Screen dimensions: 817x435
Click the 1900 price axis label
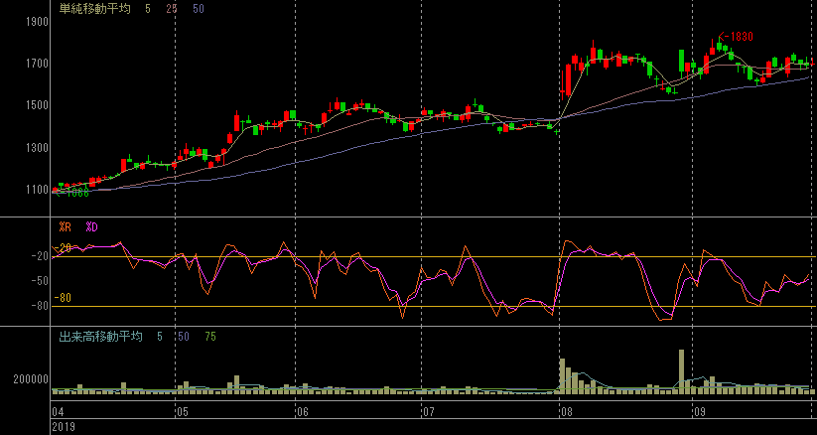click(37, 21)
